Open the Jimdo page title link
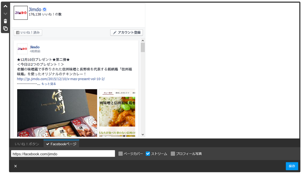 (35, 9)
